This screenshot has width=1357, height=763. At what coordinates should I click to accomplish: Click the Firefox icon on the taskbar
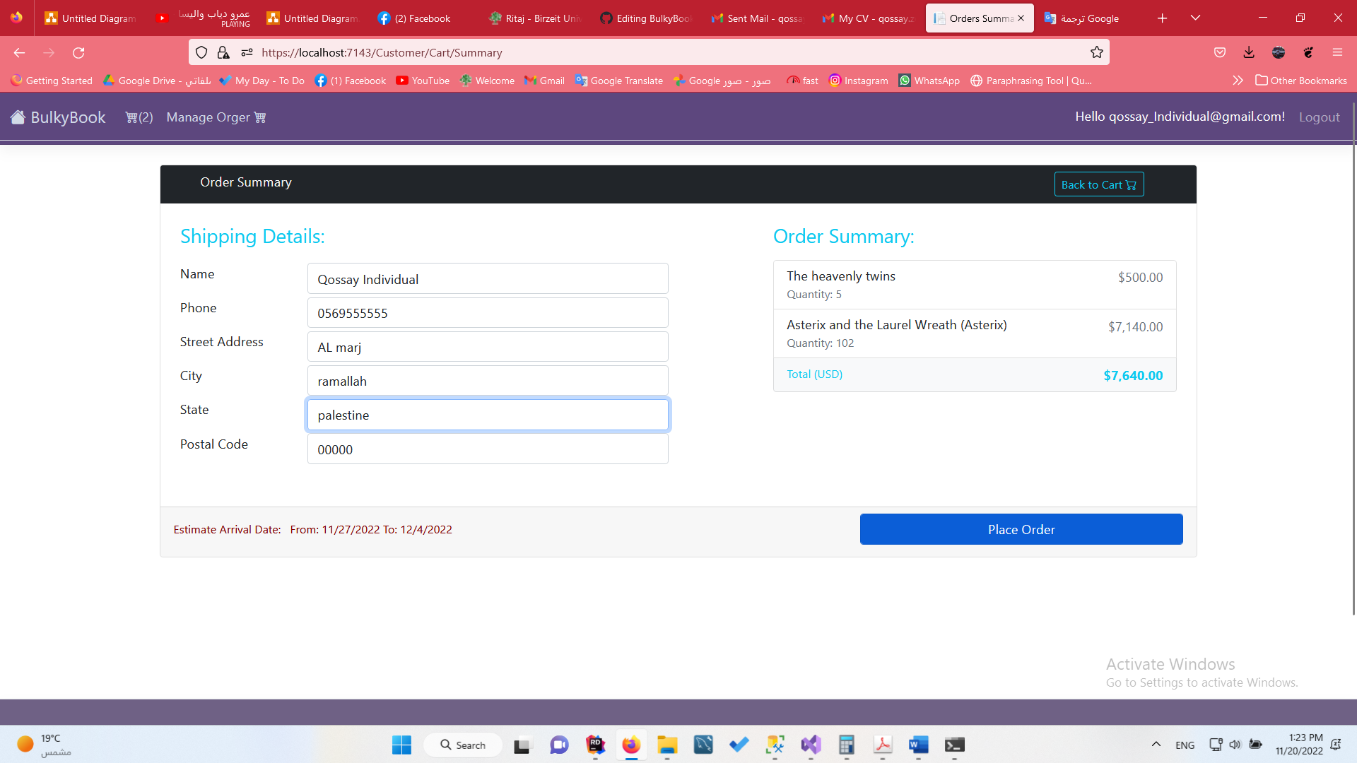click(631, 745)
